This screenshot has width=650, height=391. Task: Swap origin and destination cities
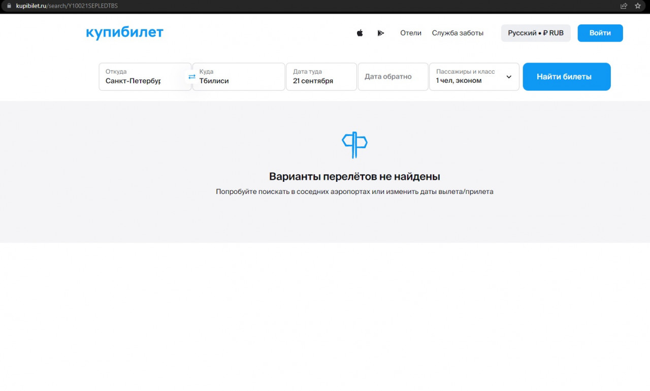192,77
